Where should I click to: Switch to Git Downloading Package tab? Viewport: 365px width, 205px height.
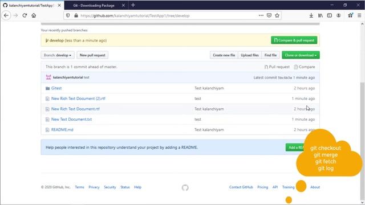coord(94,5)
